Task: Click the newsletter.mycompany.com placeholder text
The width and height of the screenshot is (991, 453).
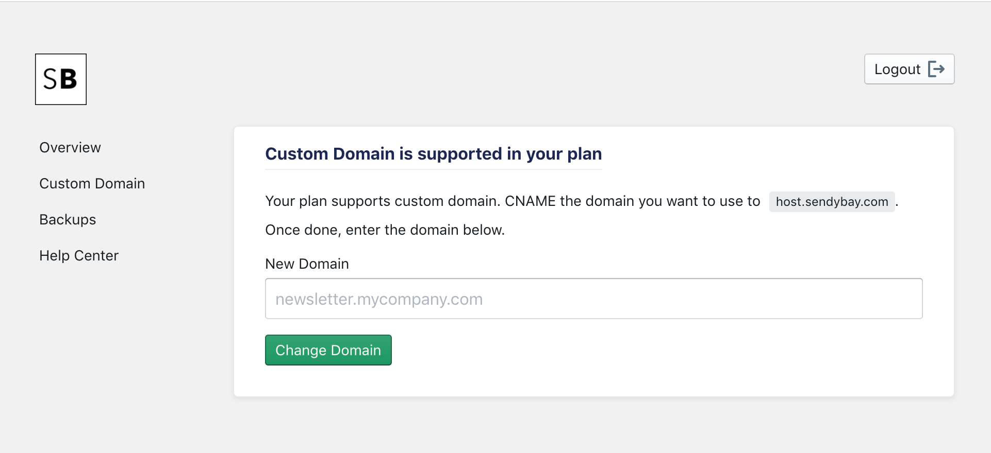Action: click(x=379, y=299)
